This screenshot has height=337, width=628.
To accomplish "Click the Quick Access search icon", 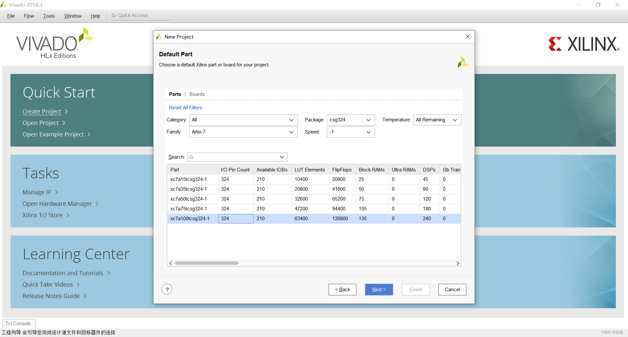I will coord(114,15).
